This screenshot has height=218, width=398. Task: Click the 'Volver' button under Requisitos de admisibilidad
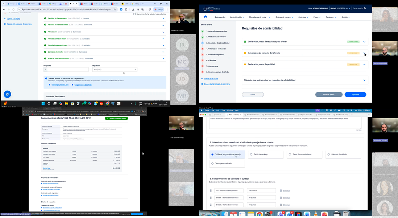253,95
